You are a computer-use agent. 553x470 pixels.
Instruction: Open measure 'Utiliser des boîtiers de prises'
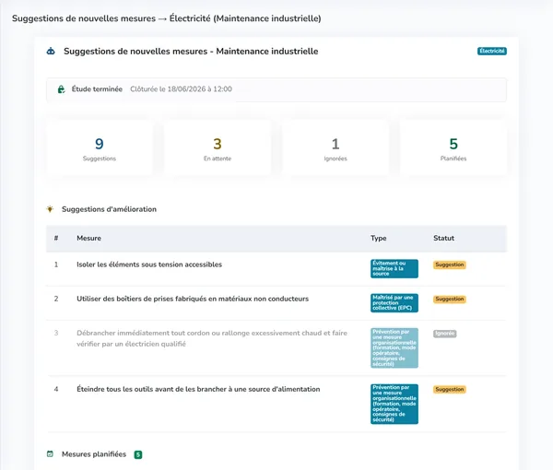[193, 299]
